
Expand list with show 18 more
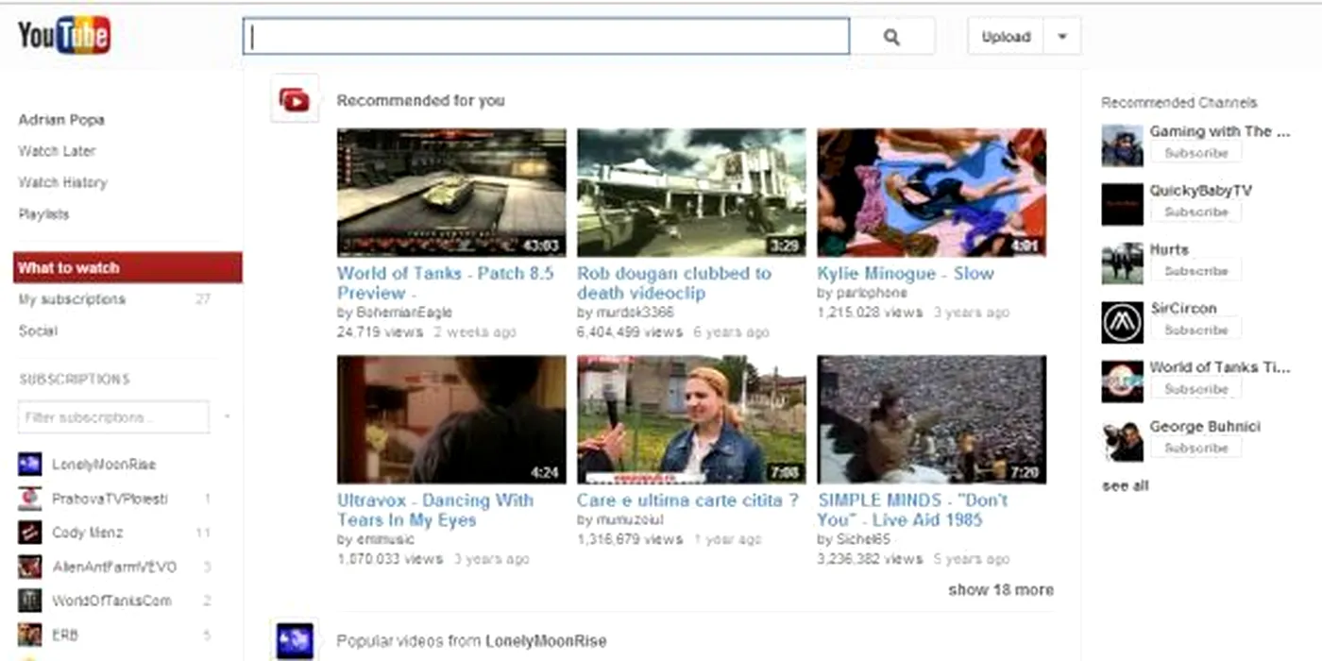pyautogui.click(x=1000, y=589)
